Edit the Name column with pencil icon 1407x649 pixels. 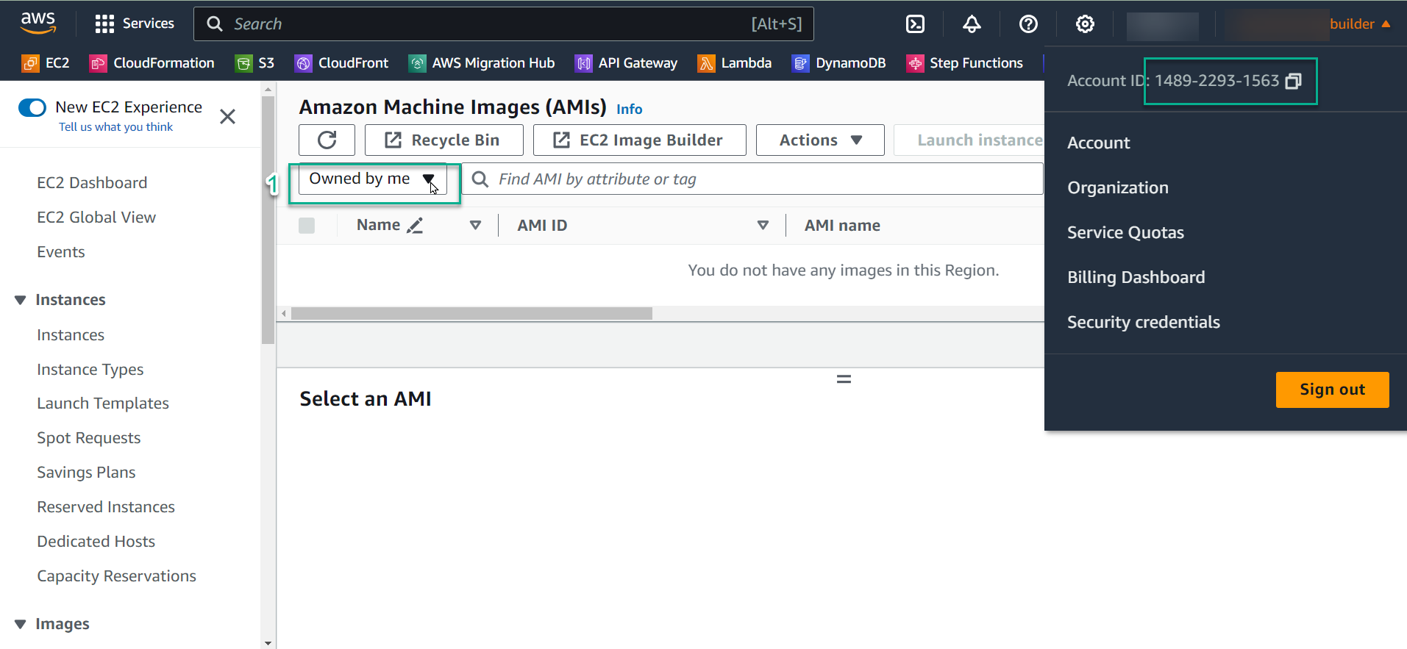point(416,226)
